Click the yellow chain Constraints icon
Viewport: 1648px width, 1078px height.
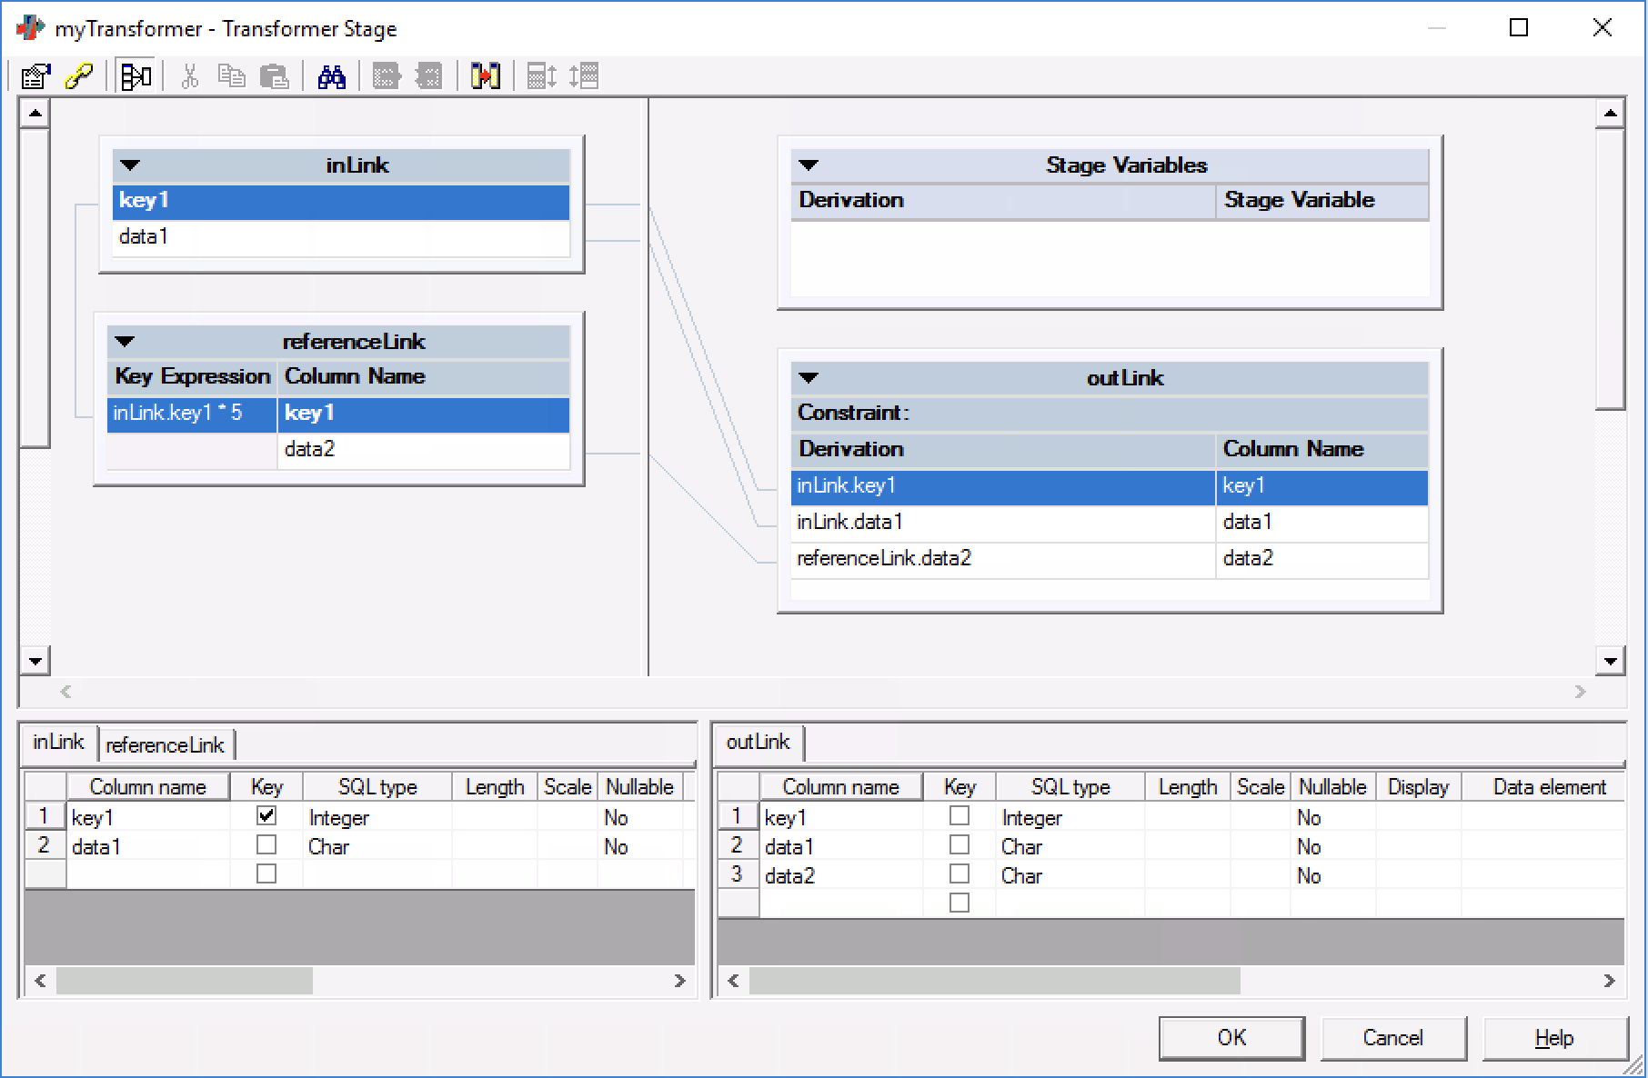click(x=79, y=76)
